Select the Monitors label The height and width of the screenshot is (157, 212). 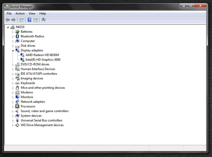tap(27, 97)
